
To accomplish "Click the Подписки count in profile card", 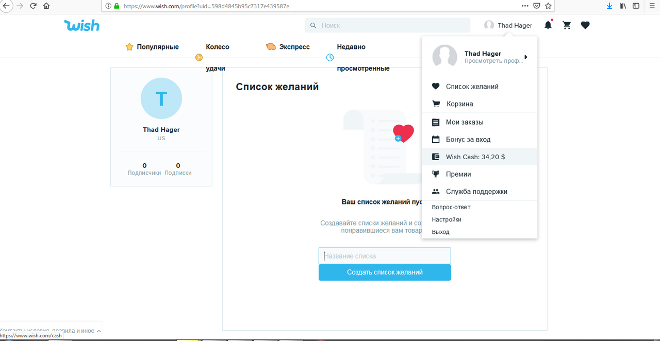I will (x=178, y=169).
